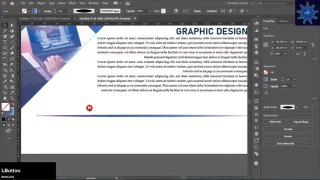Select the Ellipse shape tool
This screenshot has width=320, height=180.
tap(5, 48)
